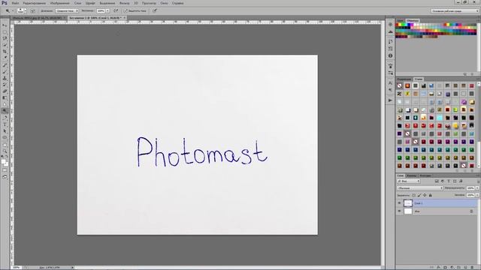Click the zoom percentage field in status bar
Image resolution: width=481 pixels, height=270 pixels.
pos(16,268)
